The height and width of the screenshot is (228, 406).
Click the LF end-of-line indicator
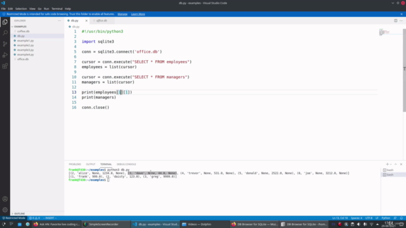(x=377, y=218)
